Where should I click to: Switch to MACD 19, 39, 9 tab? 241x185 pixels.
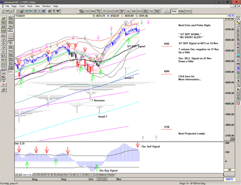point(48,175)
